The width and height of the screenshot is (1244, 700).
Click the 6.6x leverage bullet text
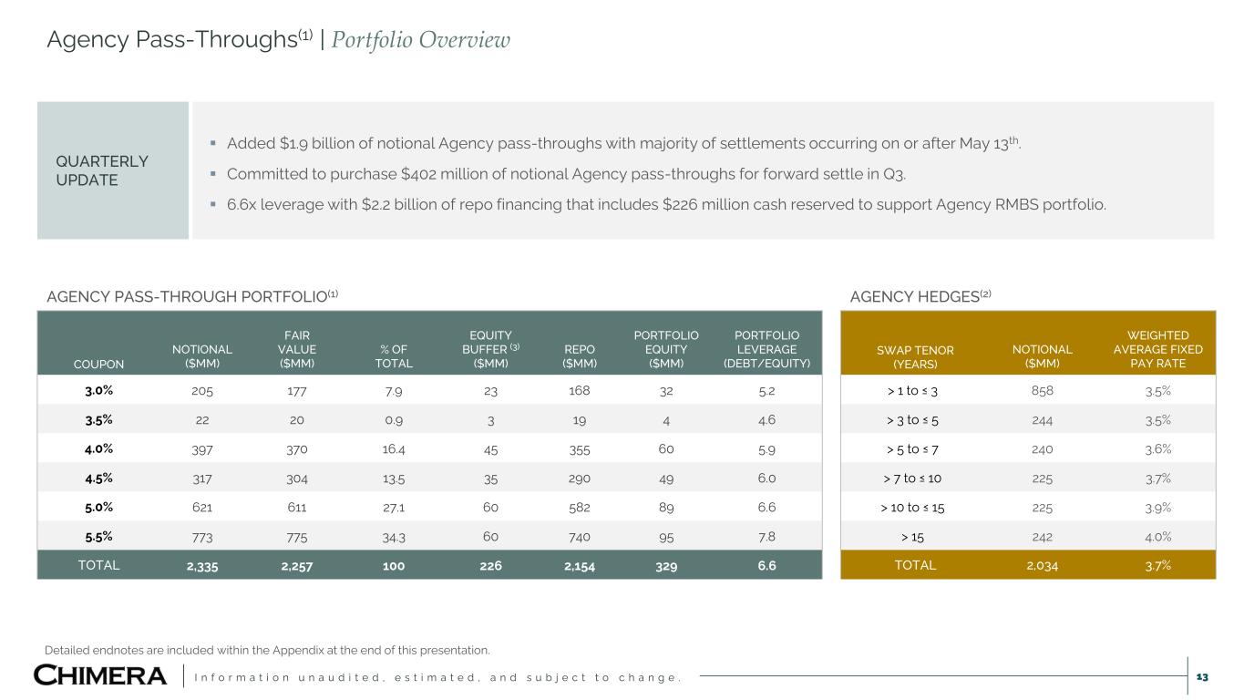(x=666, y=204)
